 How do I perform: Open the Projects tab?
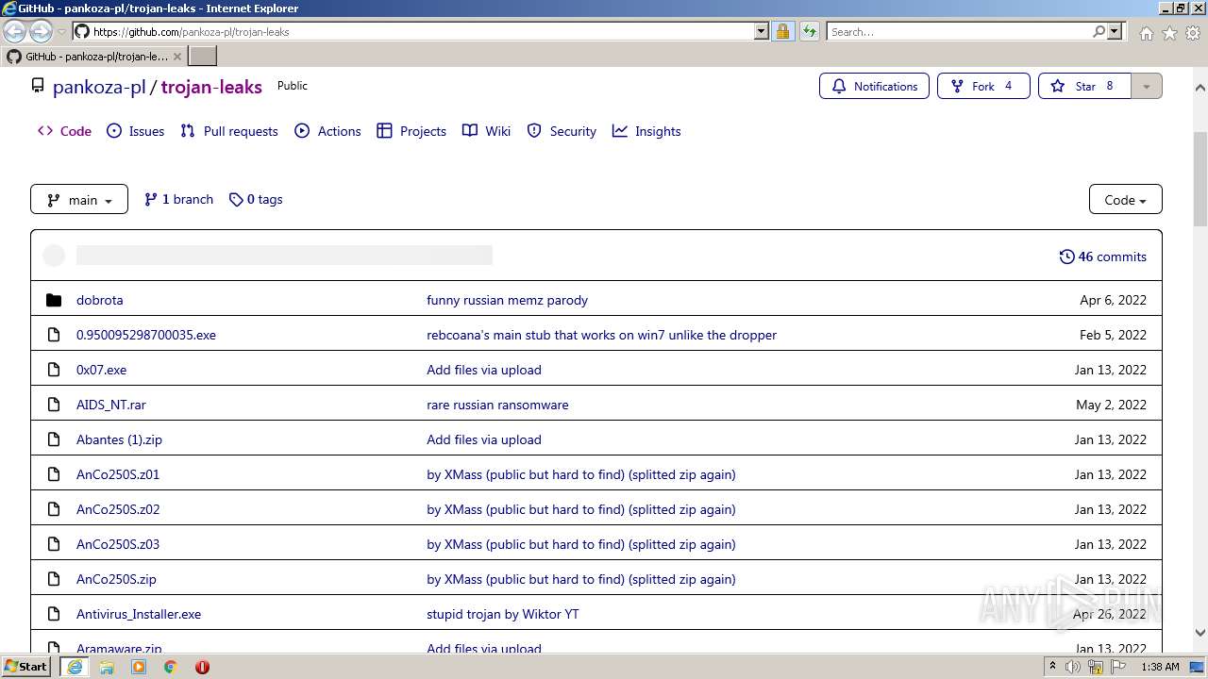point(411,131)
